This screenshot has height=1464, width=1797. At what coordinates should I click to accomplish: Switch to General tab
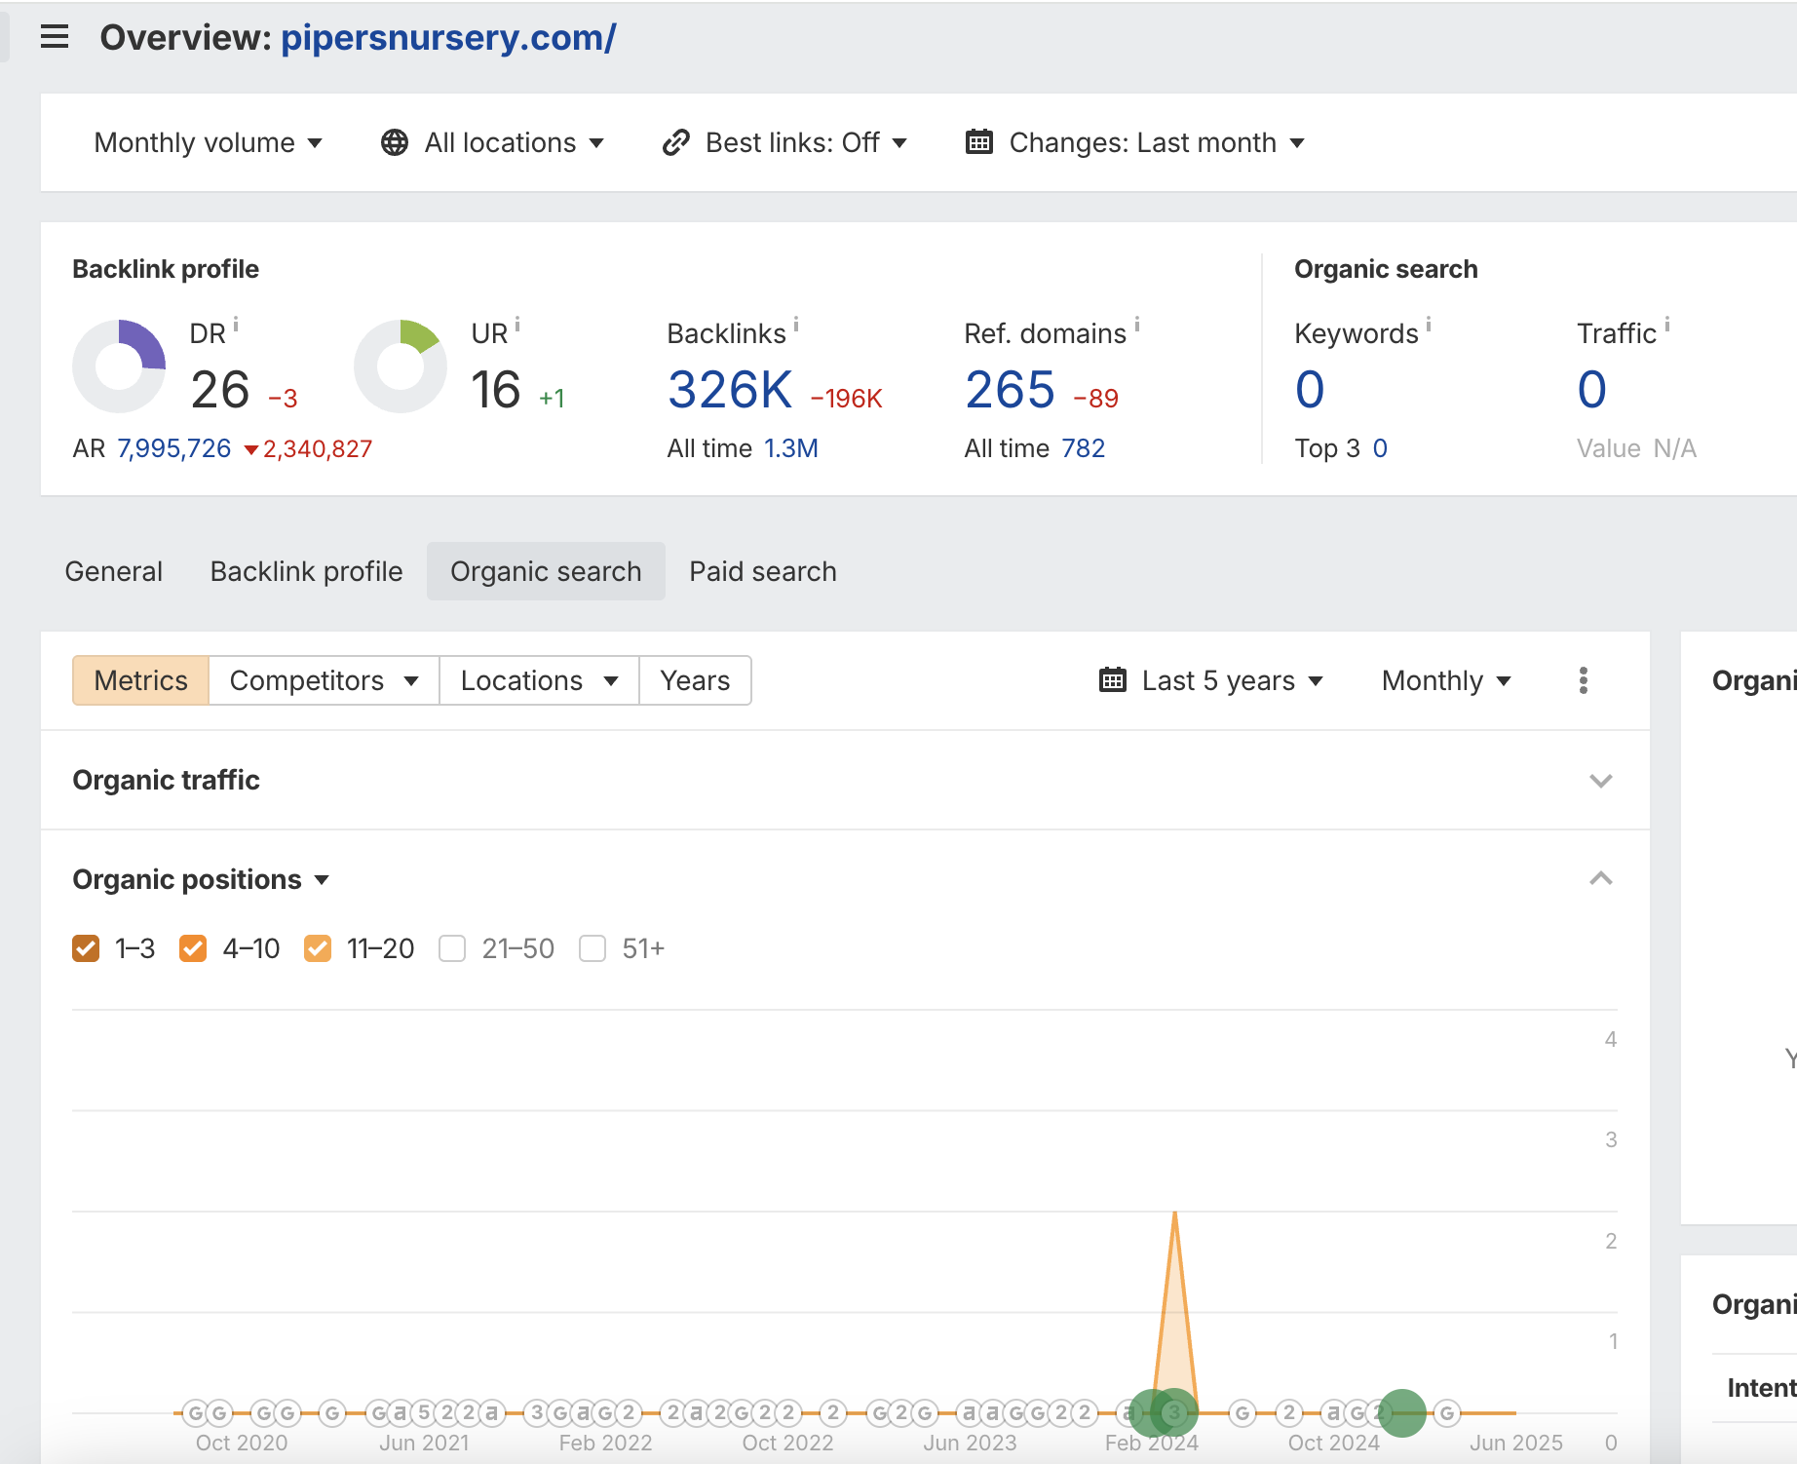click(114, 571)
